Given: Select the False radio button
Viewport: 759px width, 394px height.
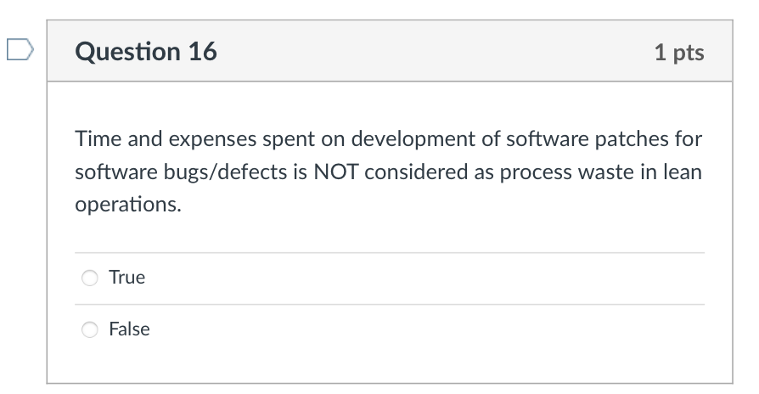Looking at the screenshot, I should [89, 329].
